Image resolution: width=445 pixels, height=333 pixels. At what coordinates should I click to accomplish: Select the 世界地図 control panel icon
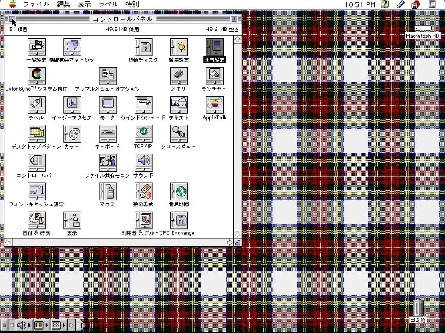click(179, 192)
